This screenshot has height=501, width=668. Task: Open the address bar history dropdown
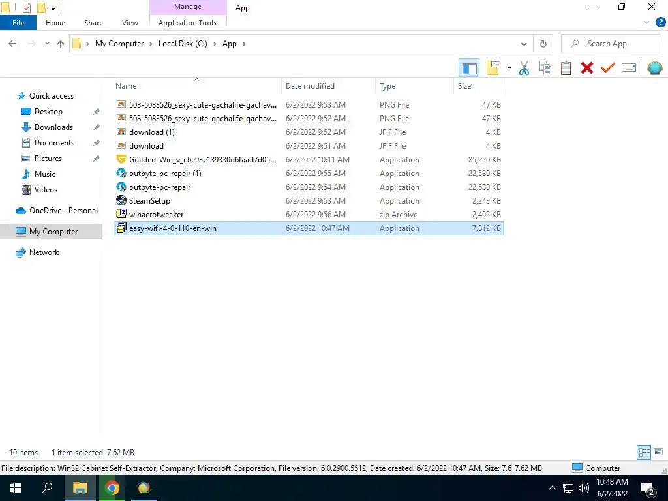tap(524, 44)
